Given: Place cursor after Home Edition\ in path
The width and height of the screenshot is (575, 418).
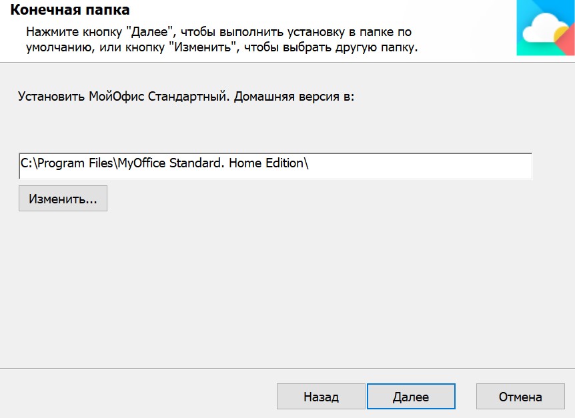Looking at the screenshot, I should pyautogui.click(x=310, y=163).
